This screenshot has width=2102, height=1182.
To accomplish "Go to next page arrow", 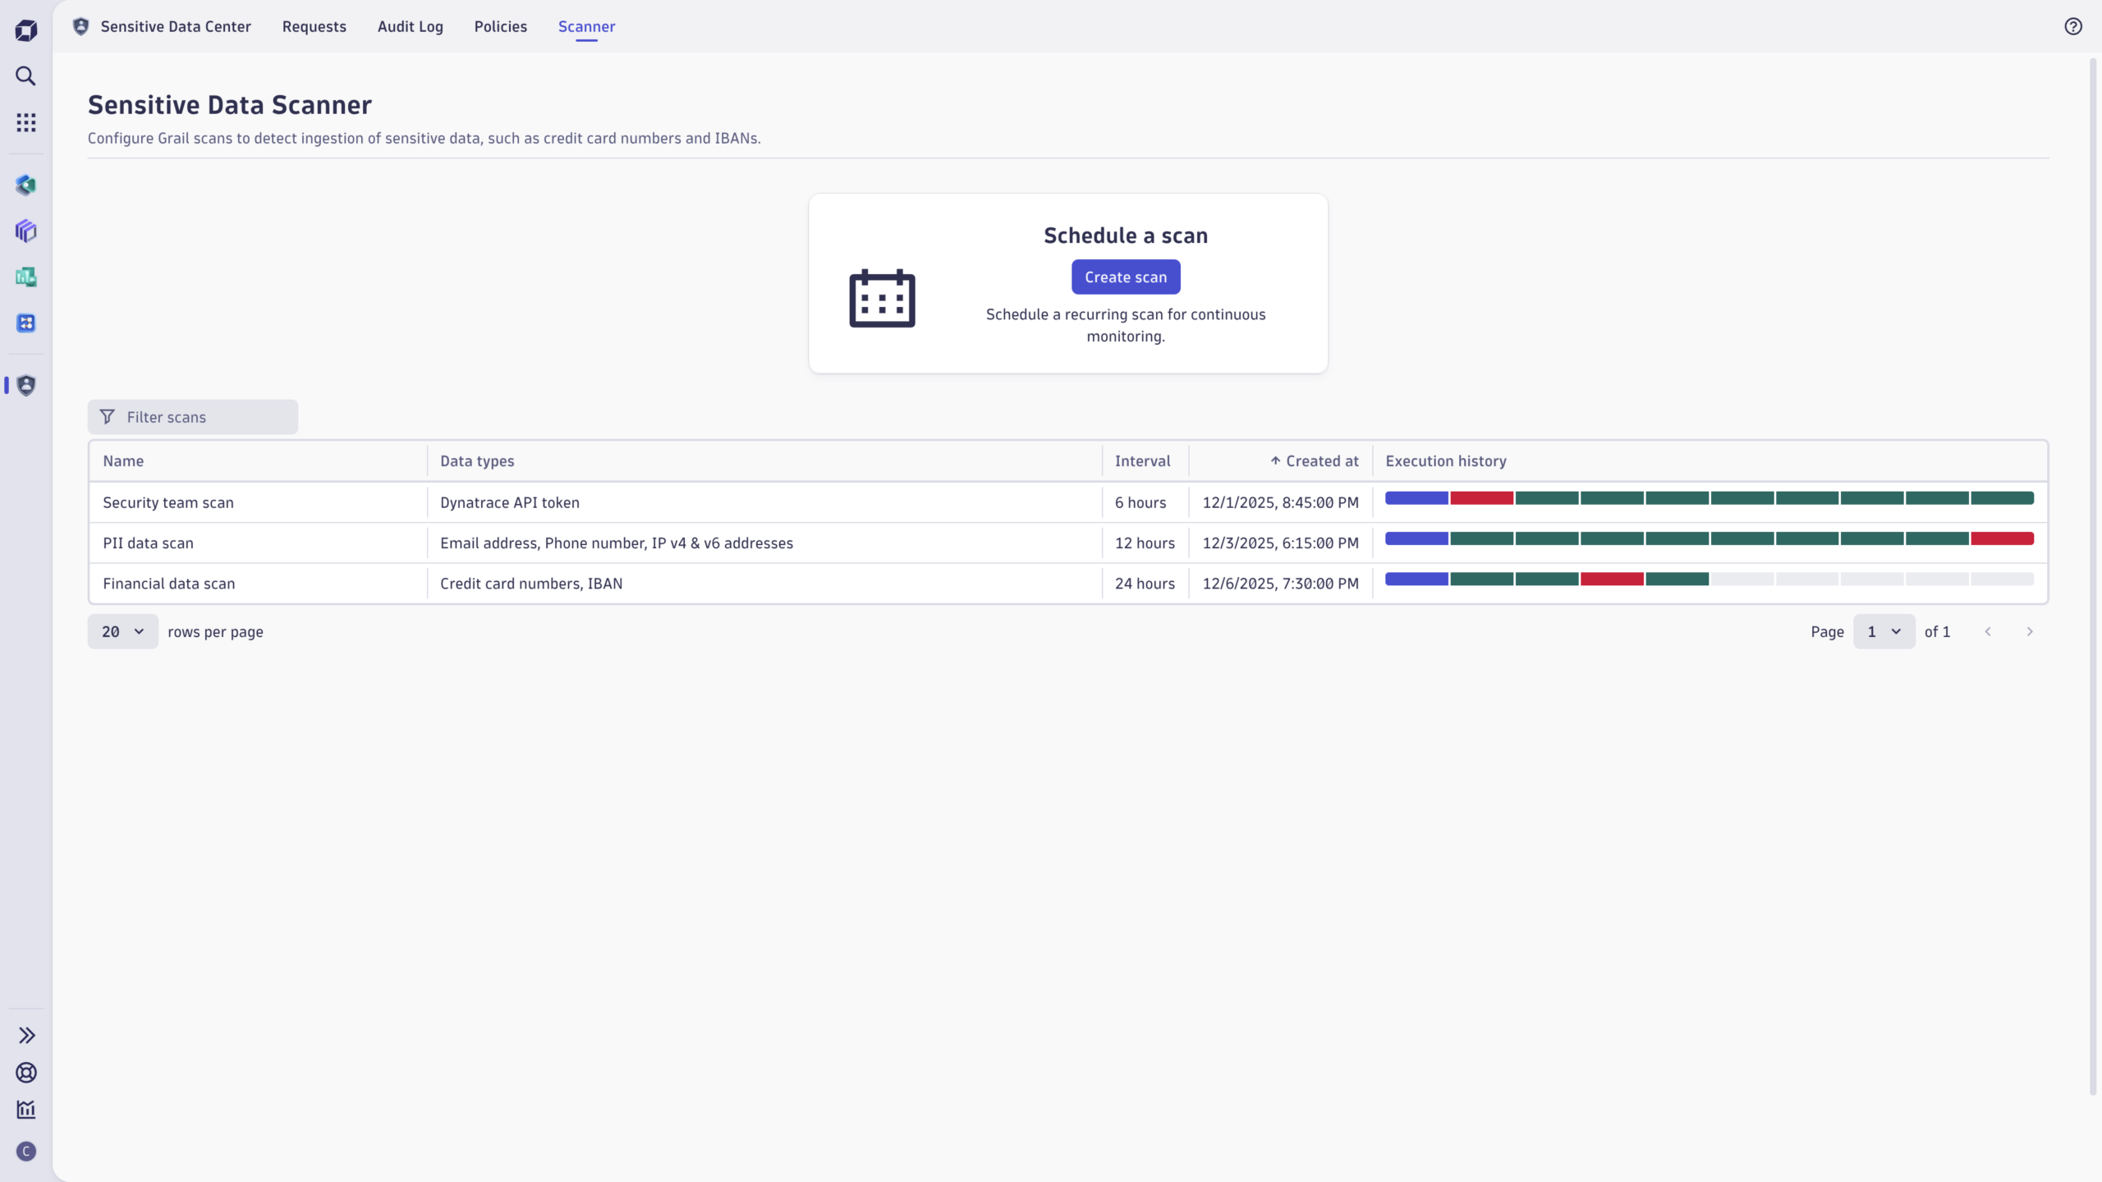I will 2030,631.
